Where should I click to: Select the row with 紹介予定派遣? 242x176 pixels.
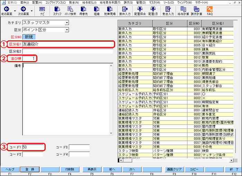[x=176, y=37]
